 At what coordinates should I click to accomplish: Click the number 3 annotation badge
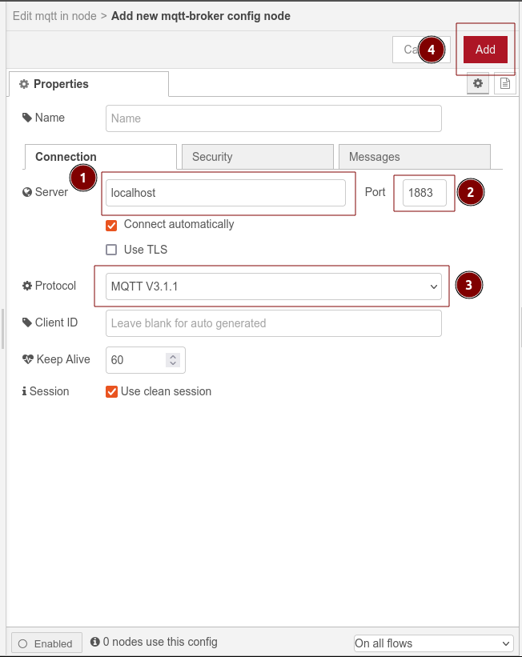(469, 285)
